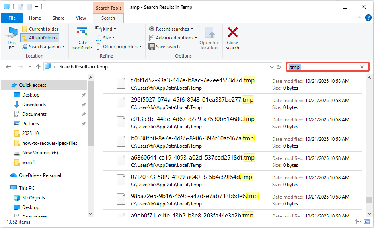The height and width of the screenshot is (228, 374).
Task: Click the results list vertical scrollbar thumb
Action: click(369, 200)
